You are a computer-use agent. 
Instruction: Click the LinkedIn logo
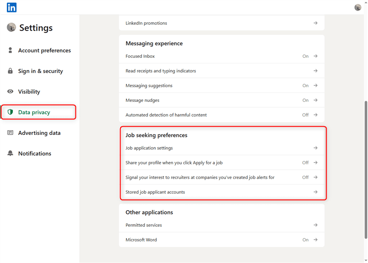[11, 7]
